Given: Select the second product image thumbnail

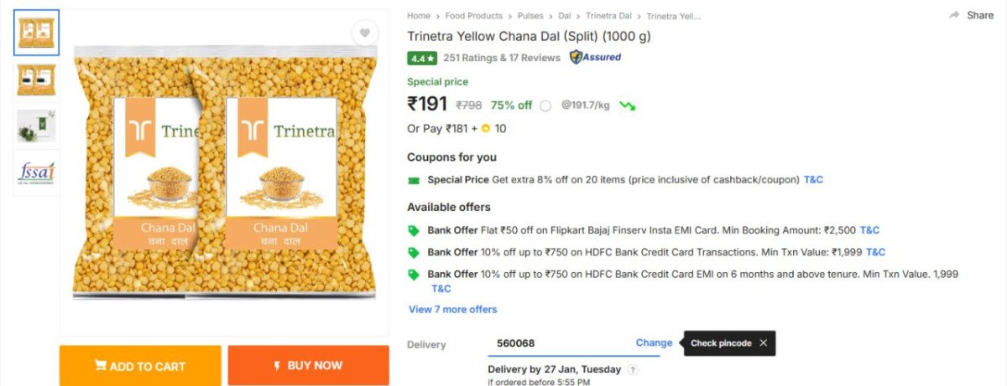Looking at the screenshot, I should tap(36, 79).
